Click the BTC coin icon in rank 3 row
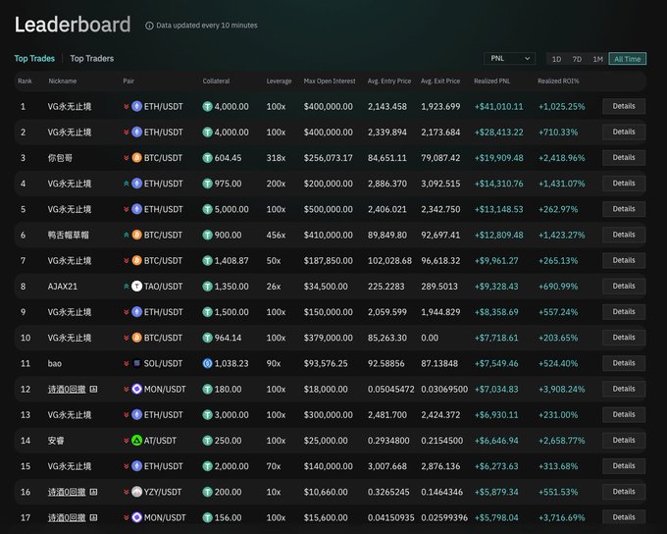Viewport: 667px width, 534px height. 137,158
